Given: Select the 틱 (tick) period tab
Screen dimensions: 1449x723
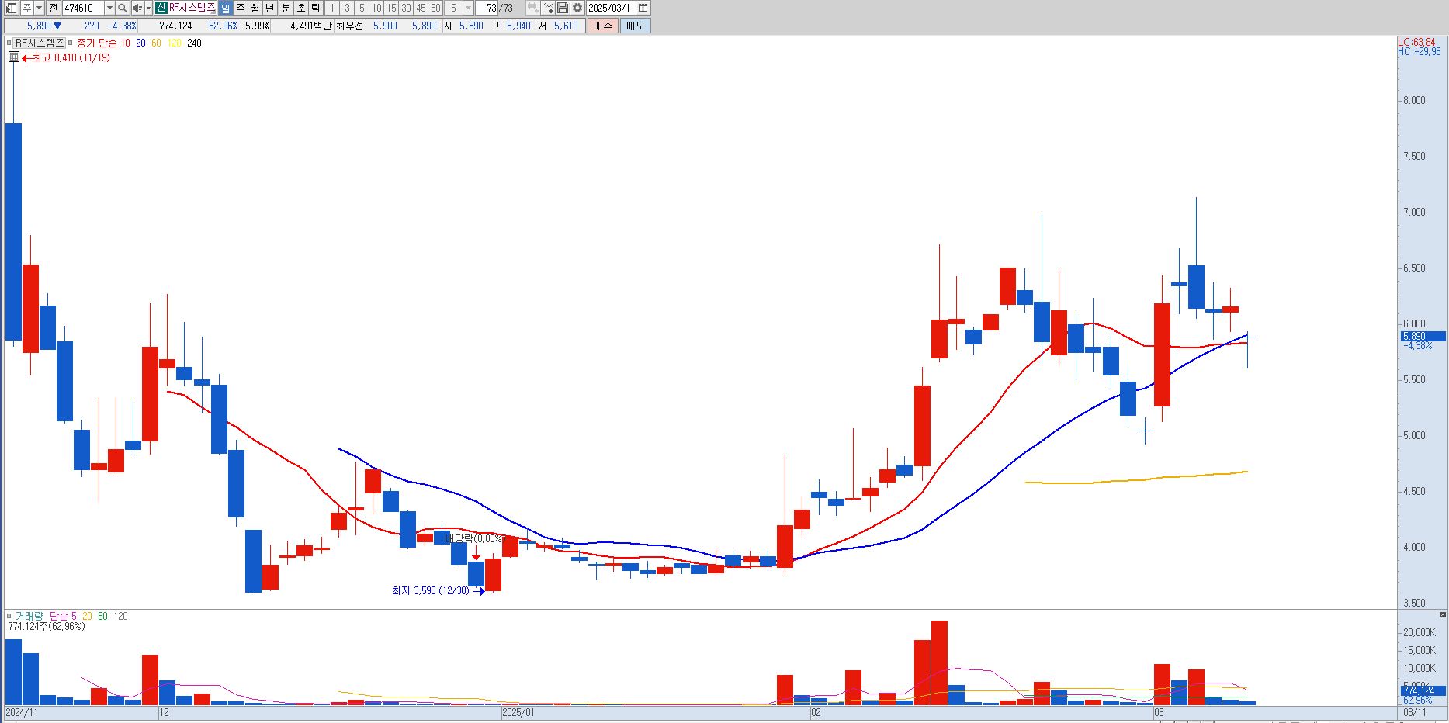Looking at the screenshot, I should 315,8.
